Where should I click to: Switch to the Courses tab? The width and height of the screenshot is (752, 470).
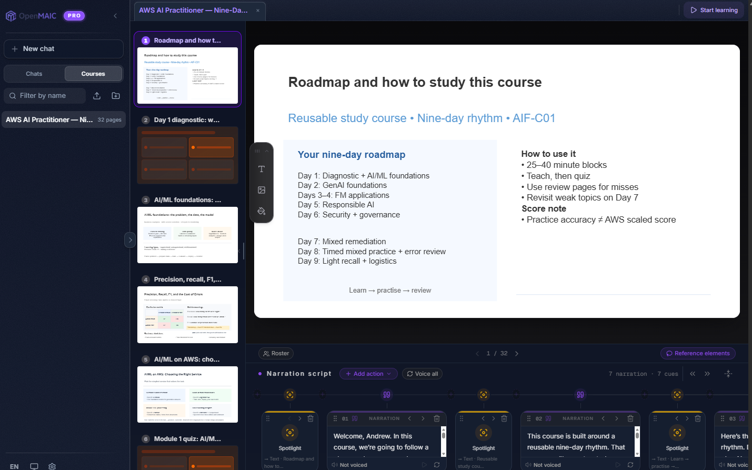(x=93, y=74)
